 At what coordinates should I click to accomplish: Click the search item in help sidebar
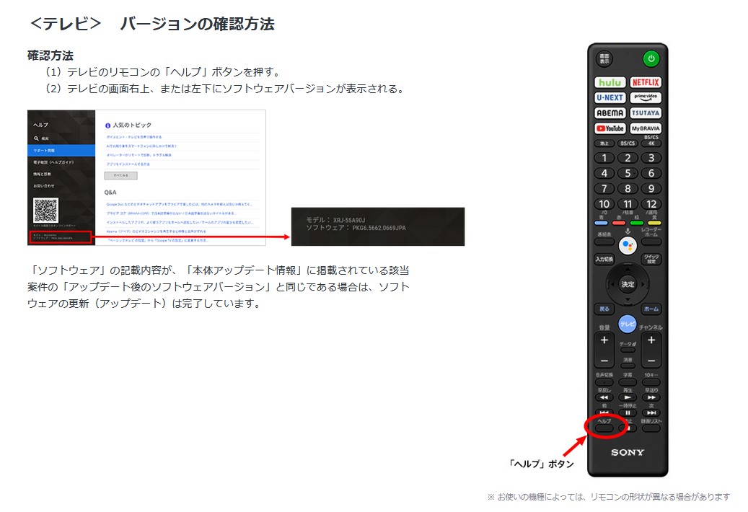[x=61, y=138]
